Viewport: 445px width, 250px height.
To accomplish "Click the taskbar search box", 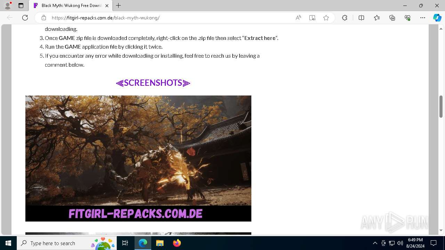I will [67, 243].
